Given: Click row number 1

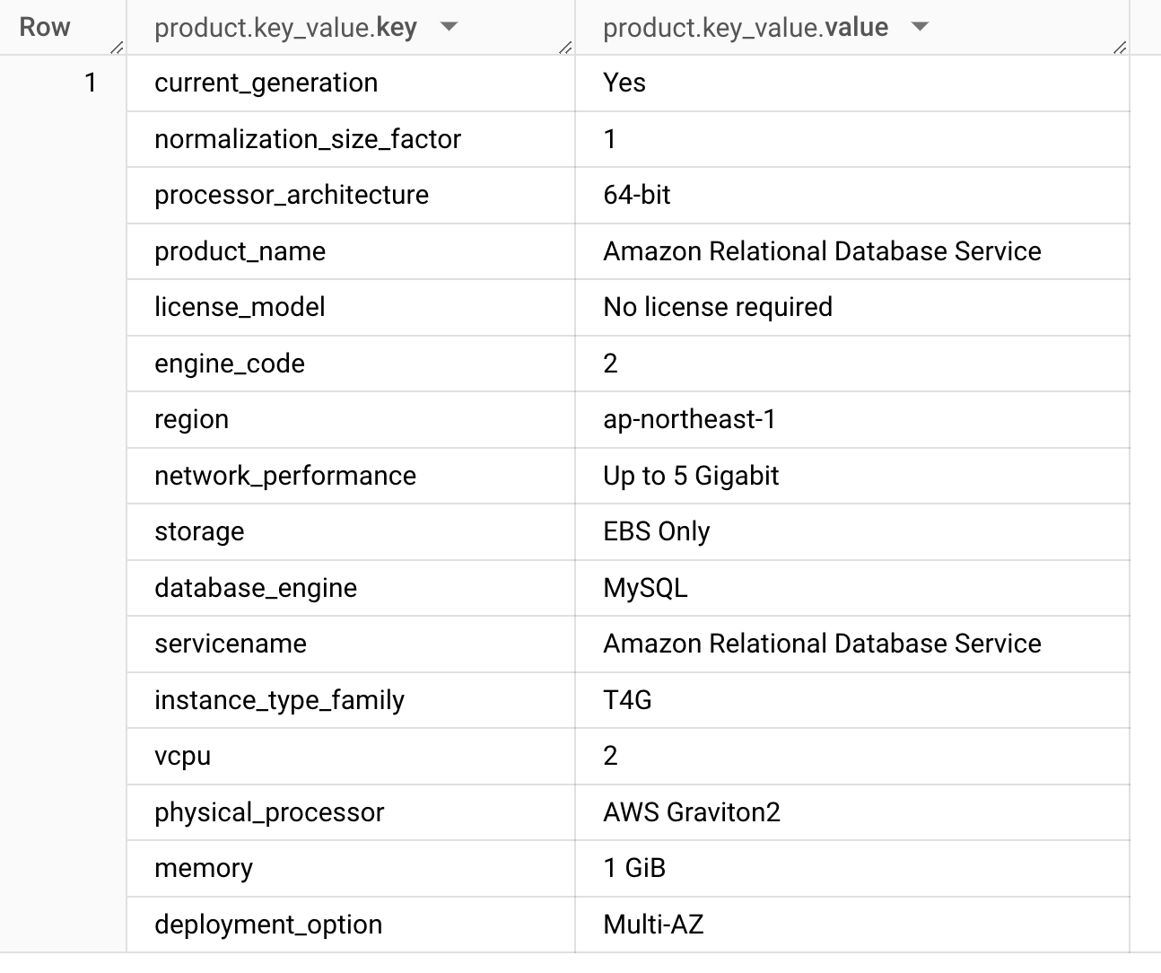Looking at the screenshot, I should coord(90,83).
